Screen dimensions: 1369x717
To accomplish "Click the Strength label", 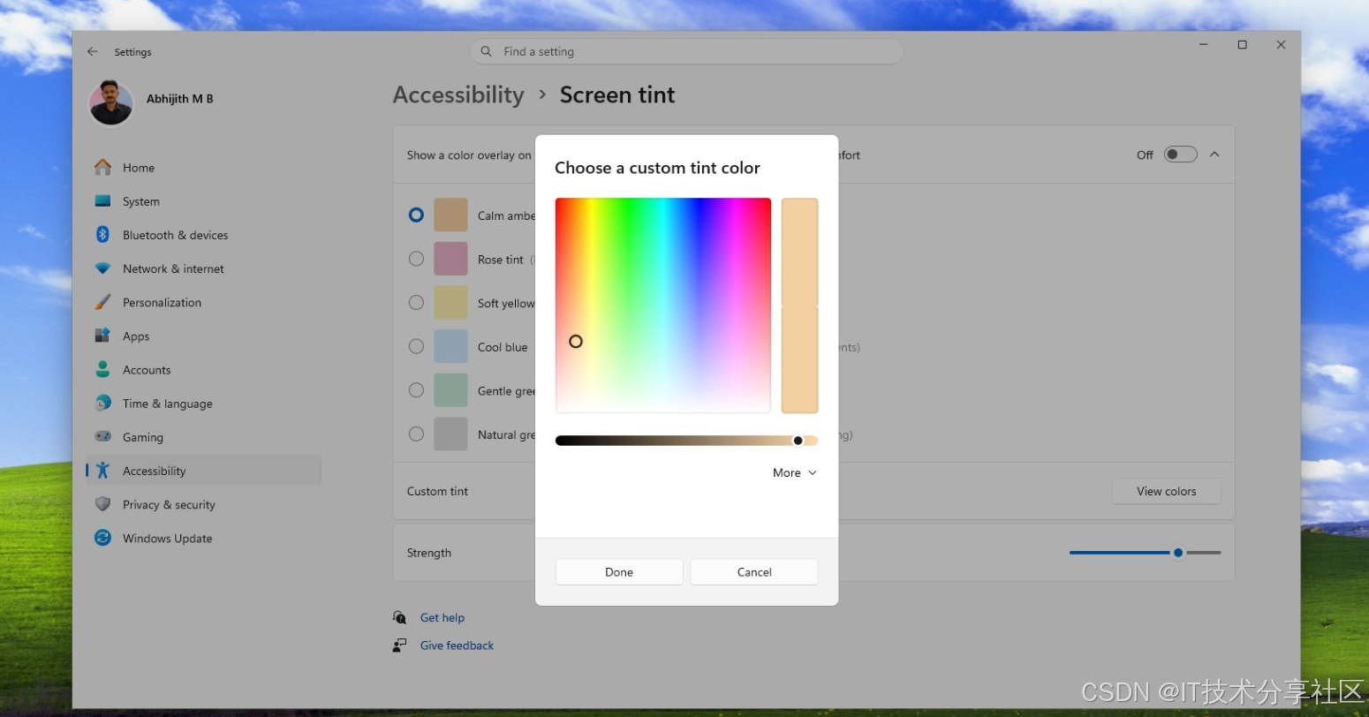I will coord(429,553).
